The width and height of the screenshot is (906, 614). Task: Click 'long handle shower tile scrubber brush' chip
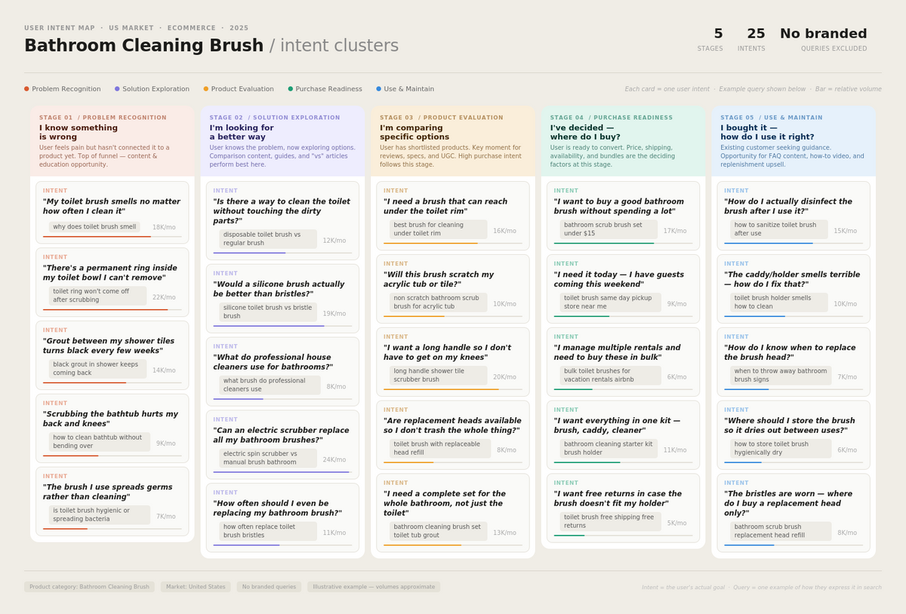coord(439,375)
